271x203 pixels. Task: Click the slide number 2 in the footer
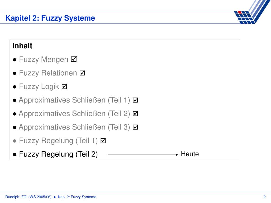coord(264,197)
